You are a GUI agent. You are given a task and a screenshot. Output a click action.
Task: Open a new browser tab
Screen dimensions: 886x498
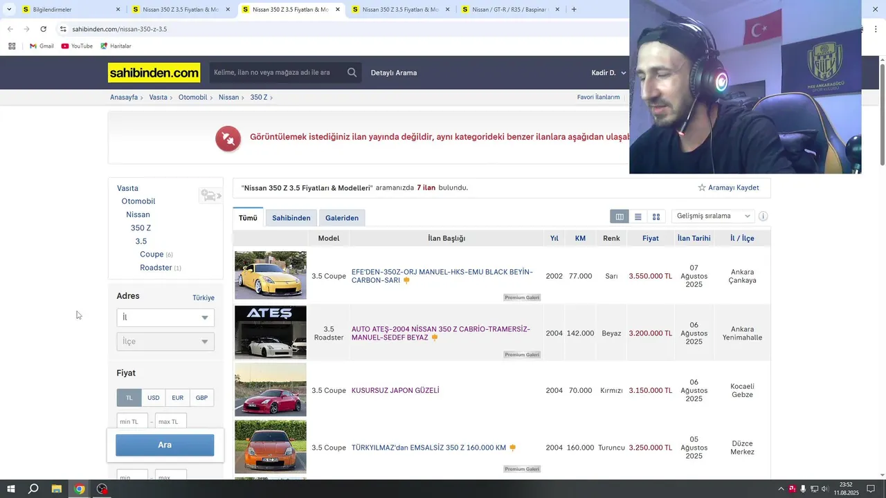pos(573,10)
